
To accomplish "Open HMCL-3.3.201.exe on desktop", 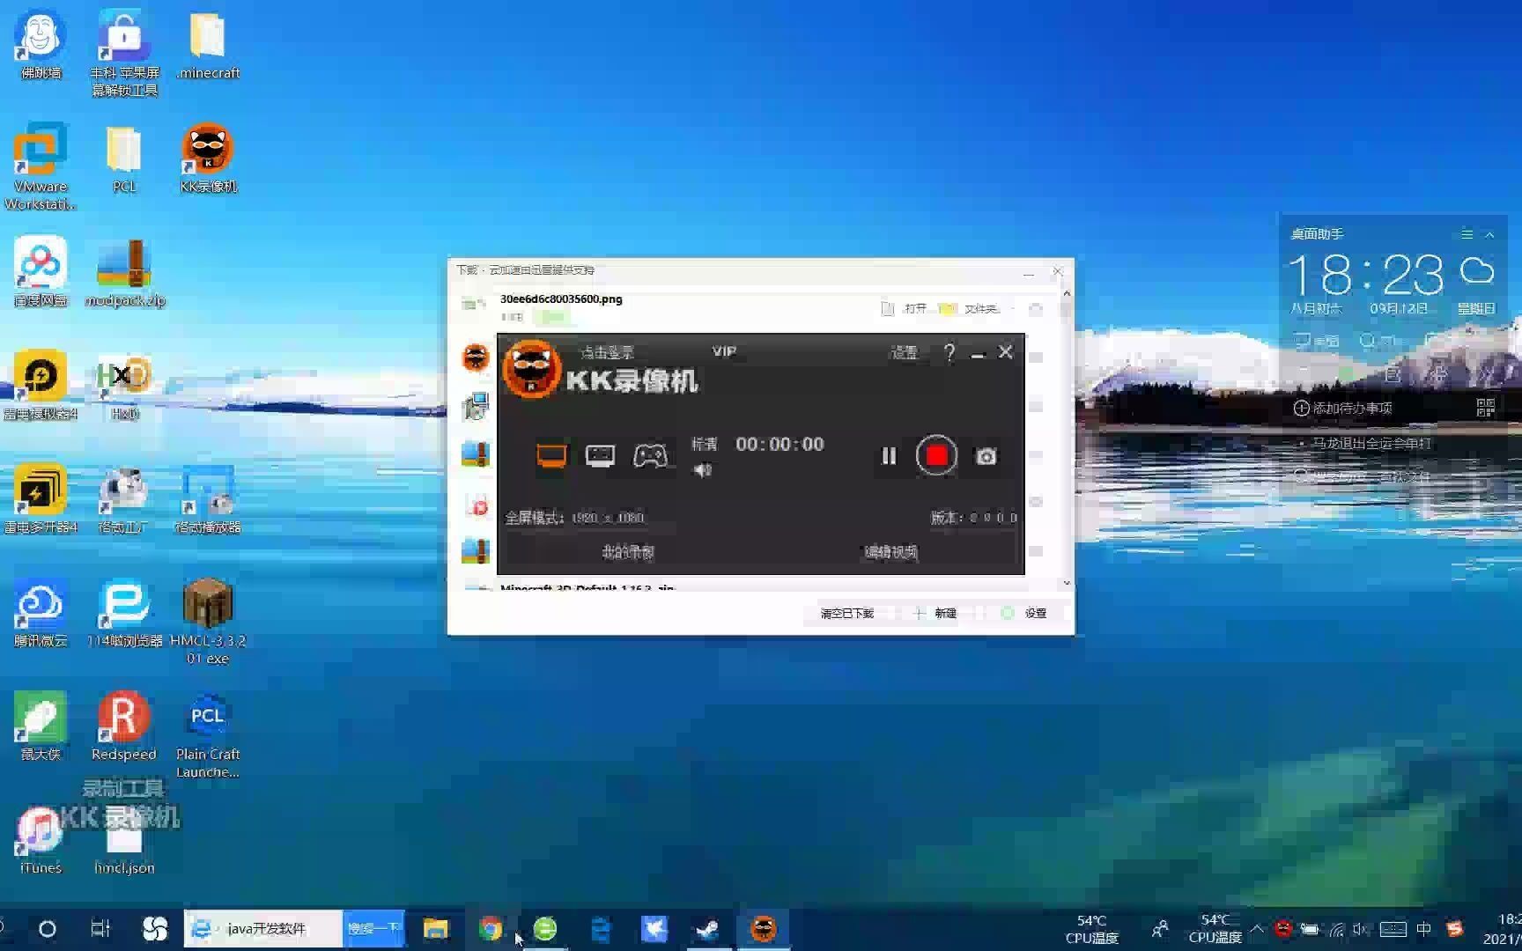I will pos(208,621).
